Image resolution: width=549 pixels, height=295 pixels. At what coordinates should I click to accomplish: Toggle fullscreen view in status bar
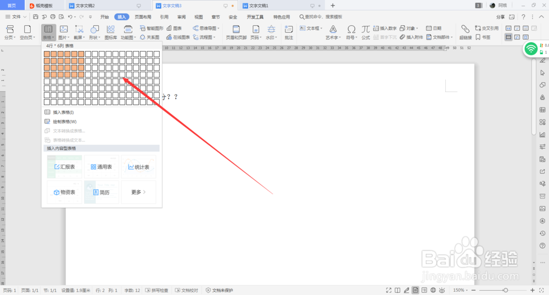[389, 290]
